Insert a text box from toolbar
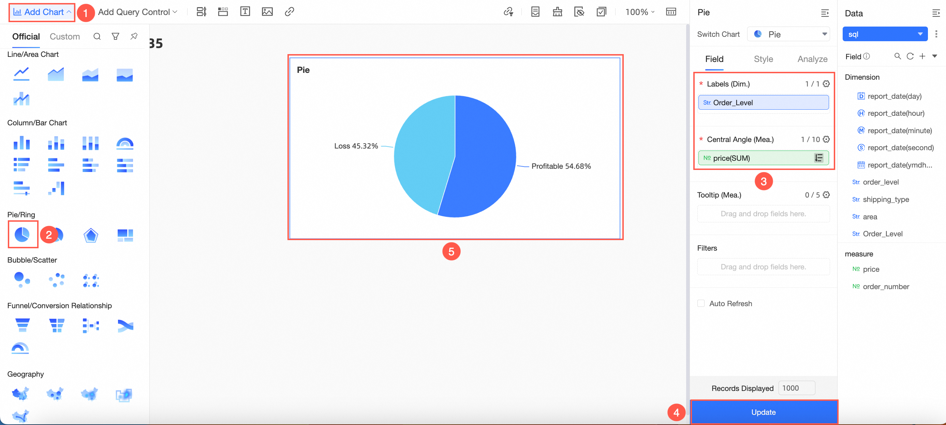Screen dimensions: 946x425 coord(245,12)
